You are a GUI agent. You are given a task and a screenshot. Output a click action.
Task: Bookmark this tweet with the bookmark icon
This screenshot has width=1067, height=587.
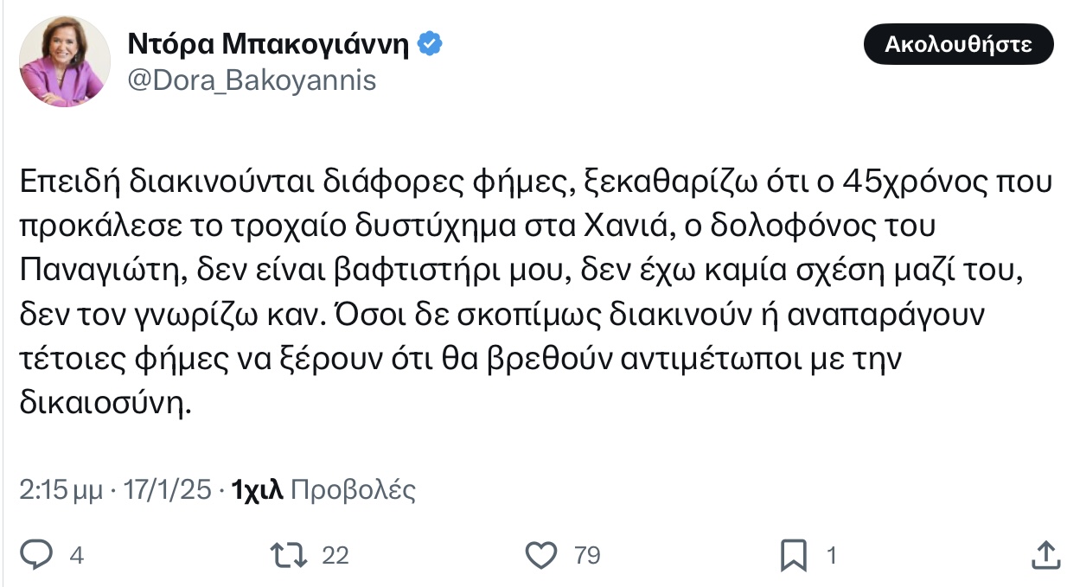793,554
